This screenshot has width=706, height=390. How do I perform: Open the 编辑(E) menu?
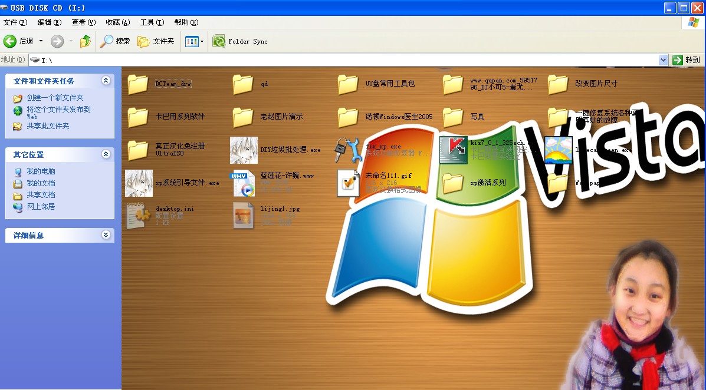[x=50, y=22]
